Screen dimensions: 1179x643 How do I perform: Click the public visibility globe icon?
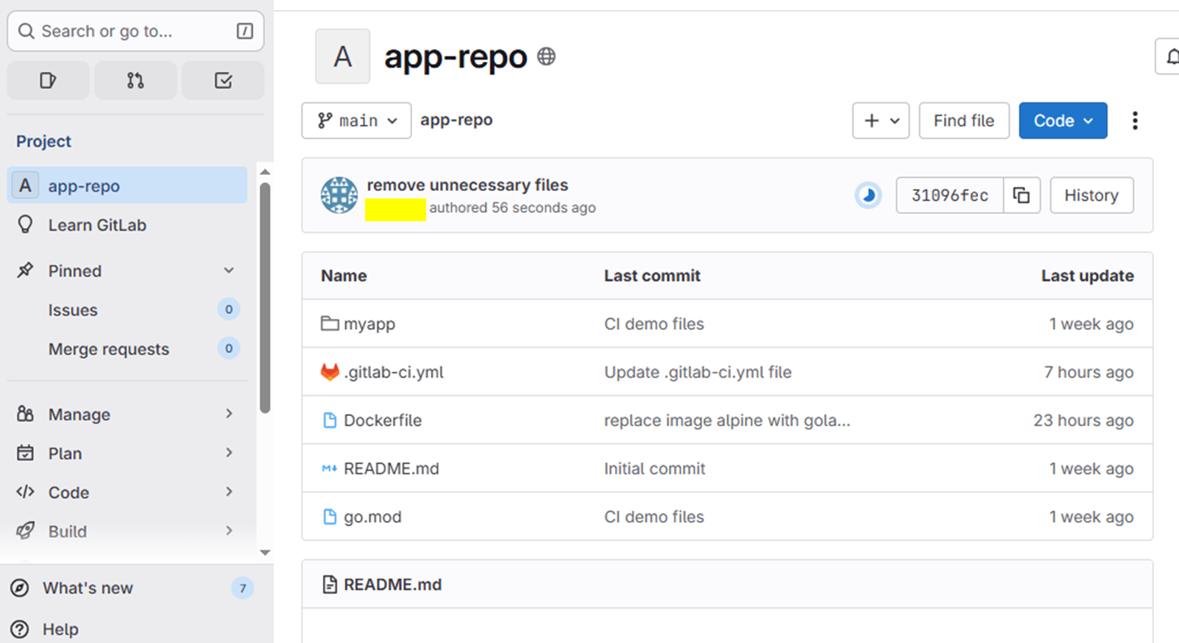pos(546,56)
